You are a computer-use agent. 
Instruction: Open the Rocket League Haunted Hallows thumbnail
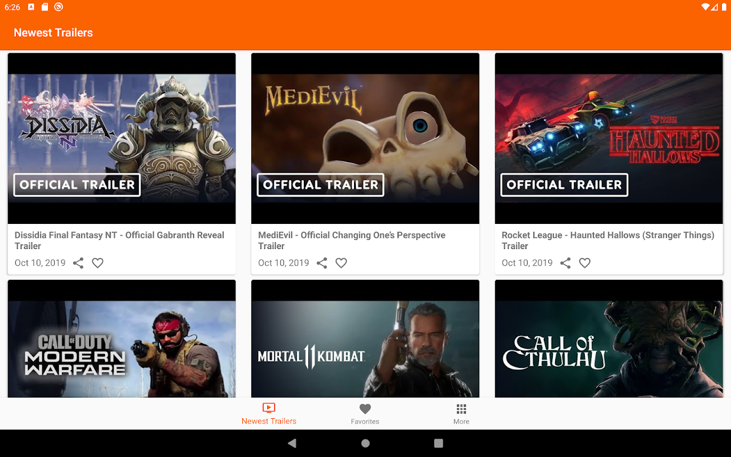609,138
